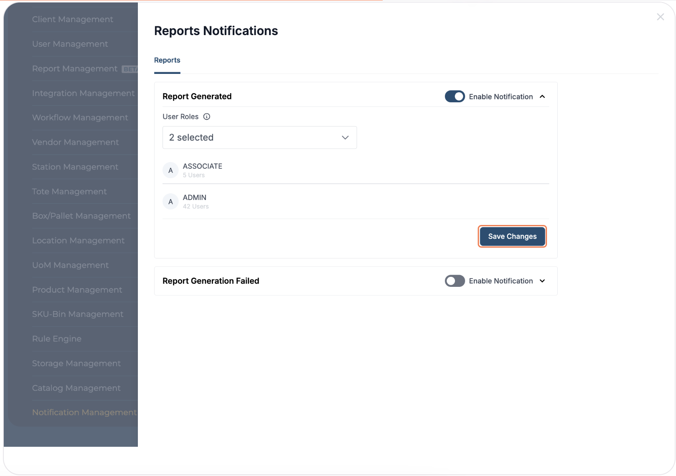This screenshot has height=476, width=676.
Task: Collapse the Report Generated section chevron
Action: point(542,96)
